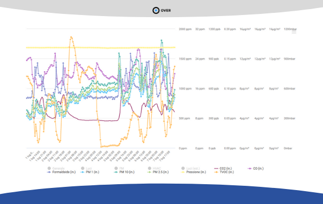Enable the HVAC series in legend

(155, 168)
